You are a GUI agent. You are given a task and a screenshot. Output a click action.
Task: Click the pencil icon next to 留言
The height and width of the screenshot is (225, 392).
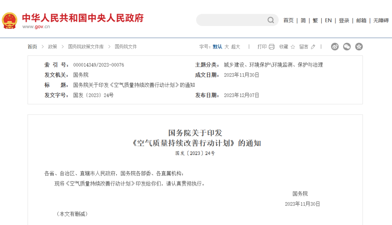click(x=313, y=47)
